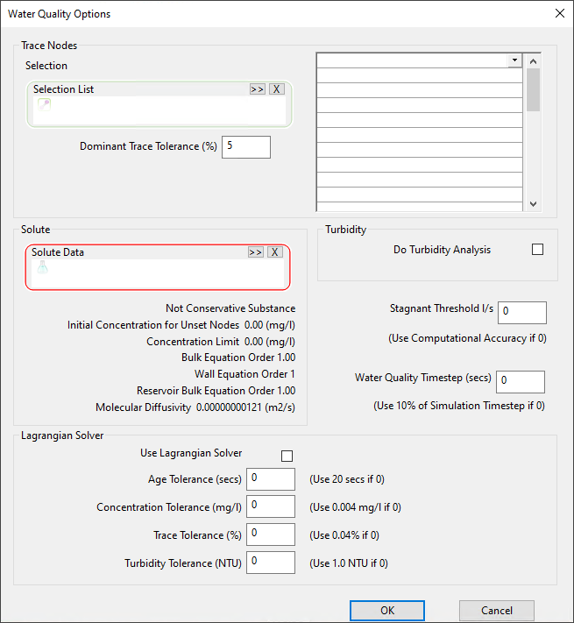Dismiss dialog with the Cancel button
The image size is (574, 623).
coord(497,610)
